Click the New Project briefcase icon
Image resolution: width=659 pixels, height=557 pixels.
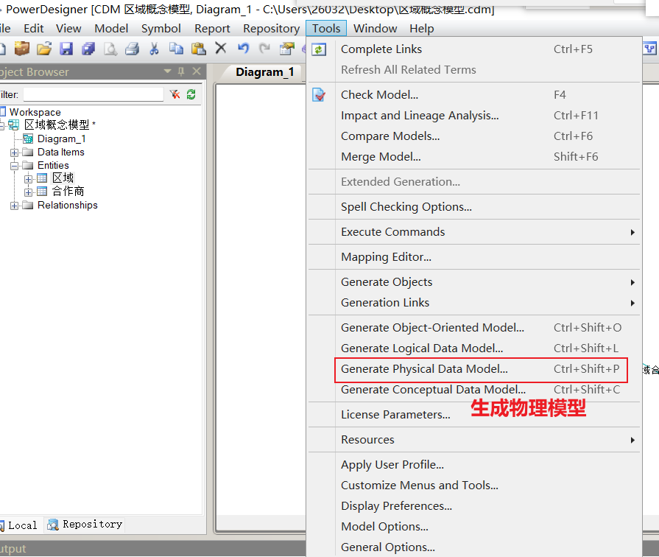pyautogui.click(x=22, y=49)
